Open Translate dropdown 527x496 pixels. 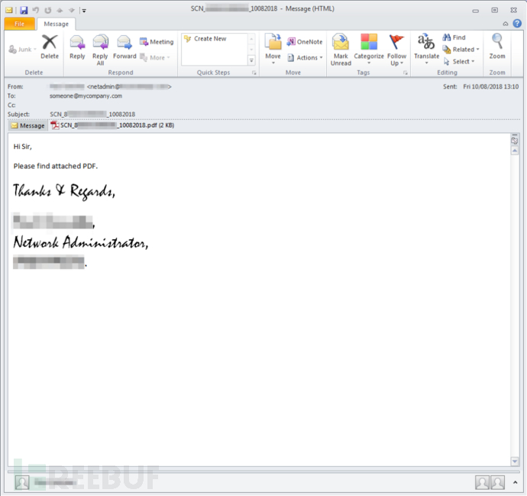click(426, 49)
